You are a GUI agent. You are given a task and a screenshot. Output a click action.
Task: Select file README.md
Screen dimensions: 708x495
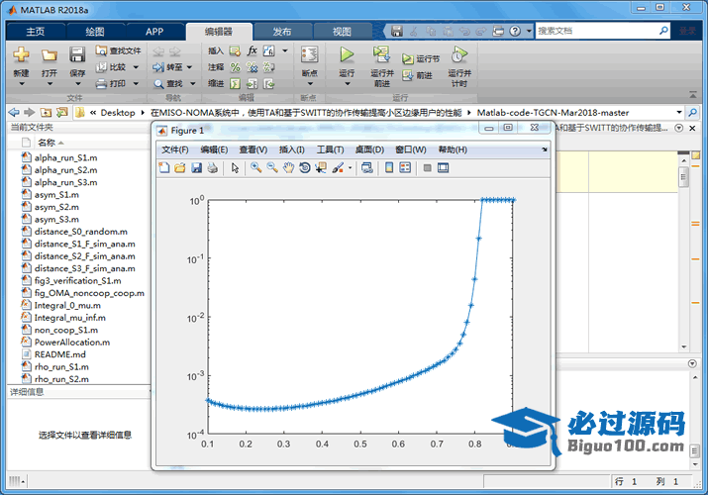[60, 354]
